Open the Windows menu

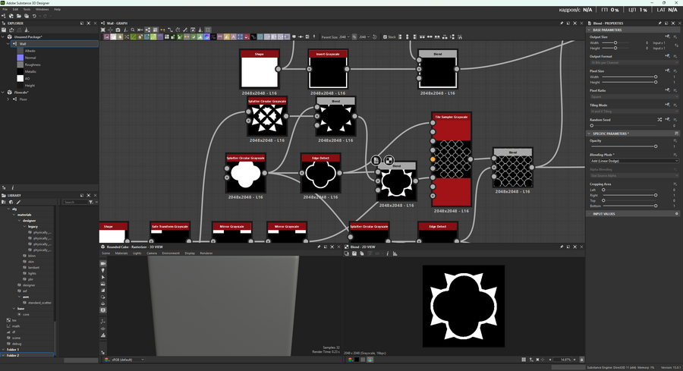[41, 9]
